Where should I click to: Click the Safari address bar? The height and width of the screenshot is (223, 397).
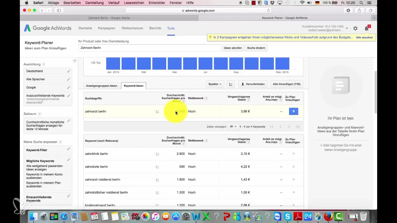(198, 10)
